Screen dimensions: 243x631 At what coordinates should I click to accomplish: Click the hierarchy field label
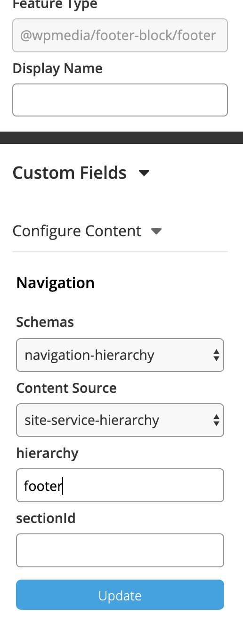click(48, 453)
